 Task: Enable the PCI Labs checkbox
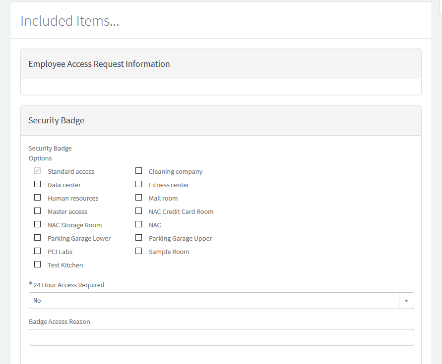(x=38, y=251)
